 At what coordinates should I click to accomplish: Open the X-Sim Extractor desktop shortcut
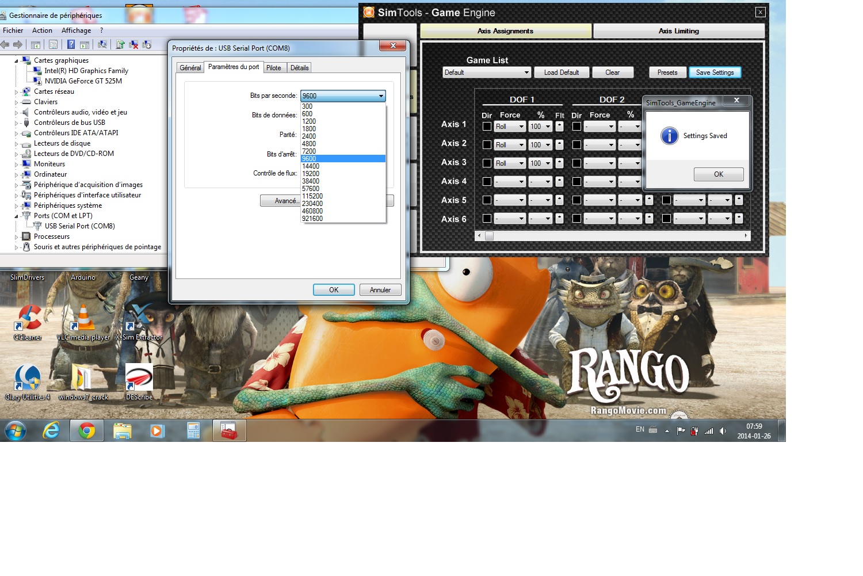[139, 321]
